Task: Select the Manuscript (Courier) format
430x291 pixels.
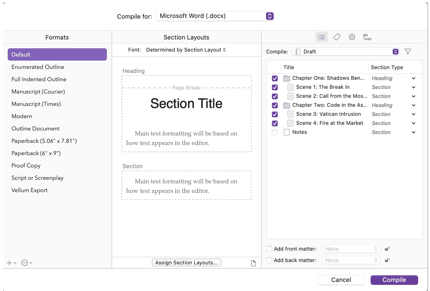Action: (x=57, y=92)
